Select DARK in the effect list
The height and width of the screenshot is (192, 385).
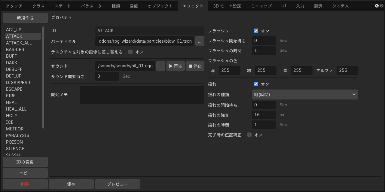(x=23, y=63)
